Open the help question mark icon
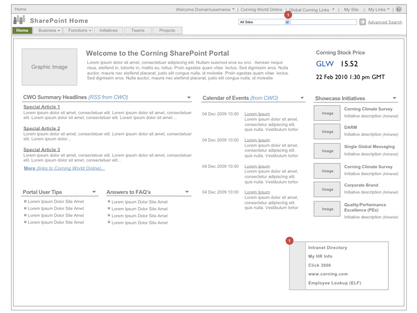The width and height of the screenshot is (417, 313). 398,9
